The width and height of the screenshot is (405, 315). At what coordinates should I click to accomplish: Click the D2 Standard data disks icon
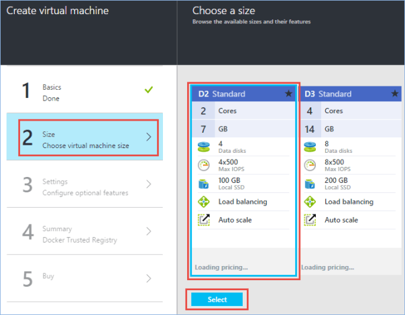(203, 147)
